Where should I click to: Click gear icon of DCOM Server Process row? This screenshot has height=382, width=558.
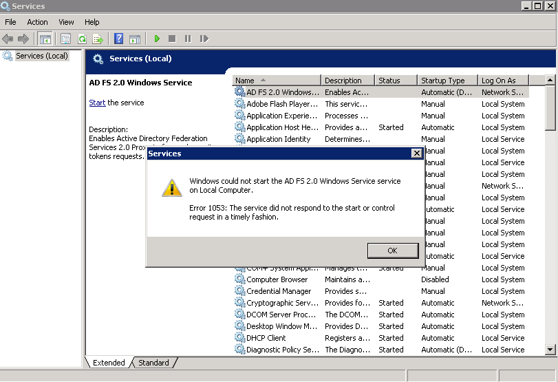pyautogui.click(x=240, y=315)
